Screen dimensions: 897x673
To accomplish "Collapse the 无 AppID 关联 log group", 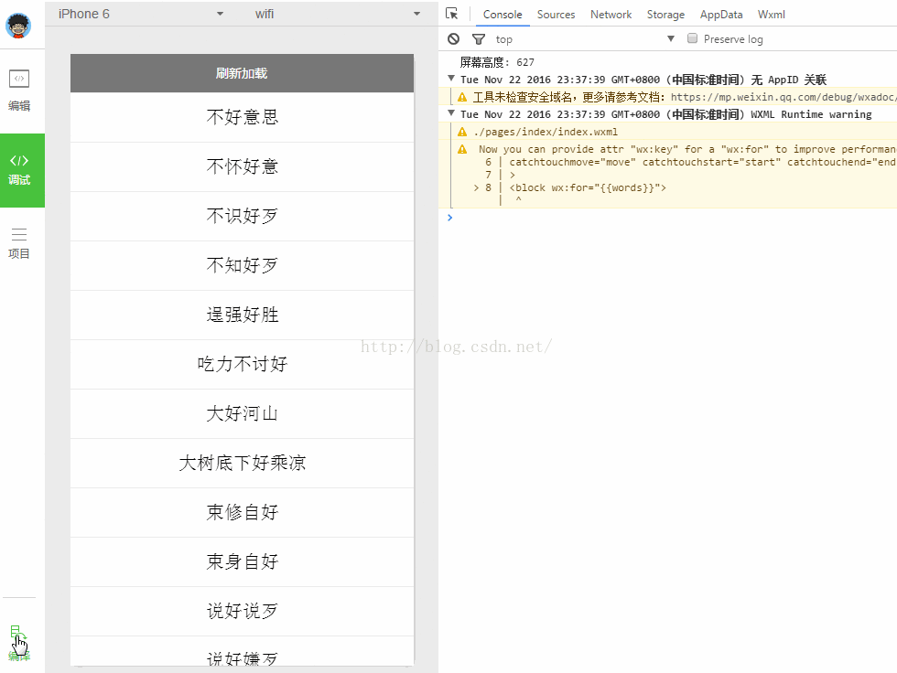I will [x=451, y=80].
